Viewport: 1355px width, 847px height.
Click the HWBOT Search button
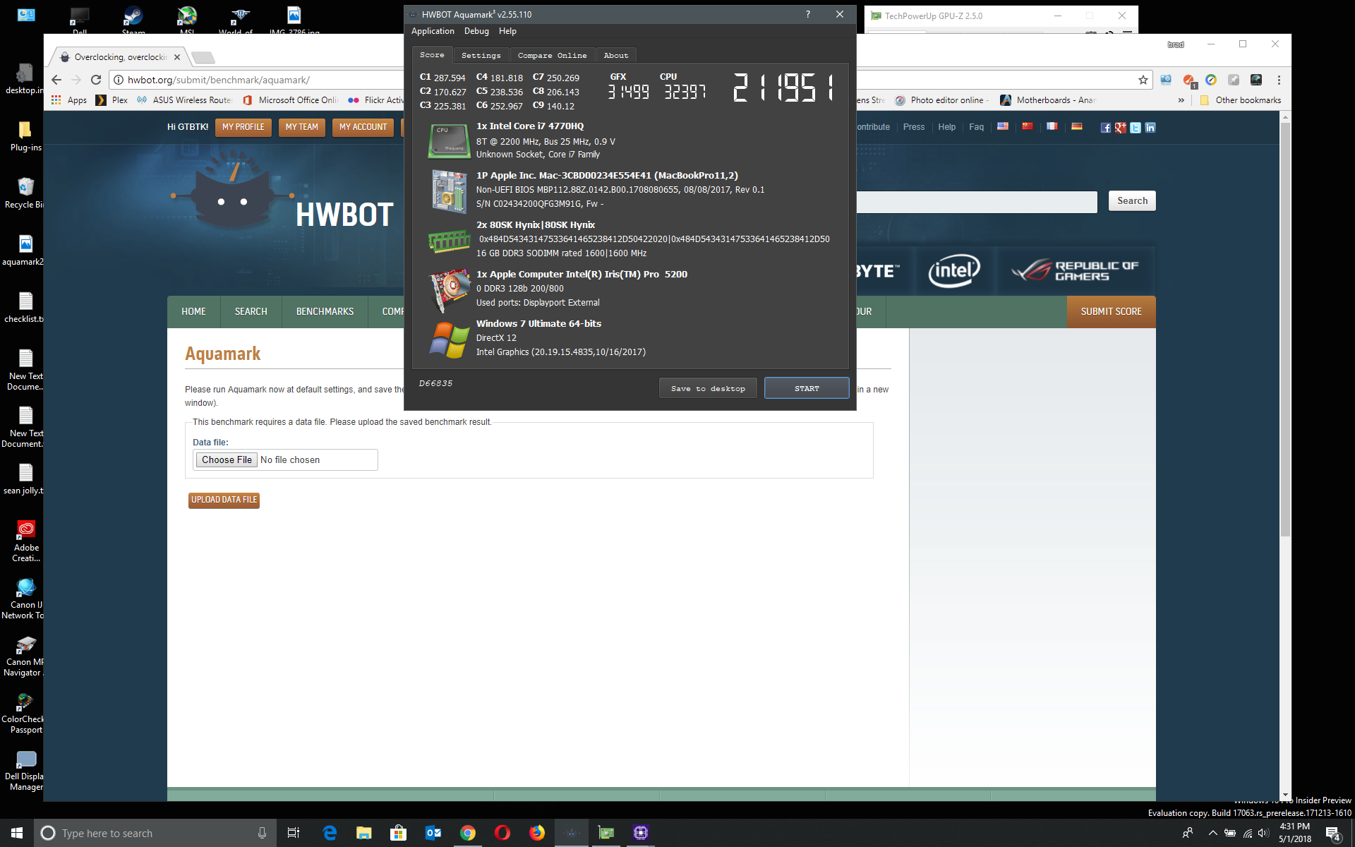coord(1132,200)
